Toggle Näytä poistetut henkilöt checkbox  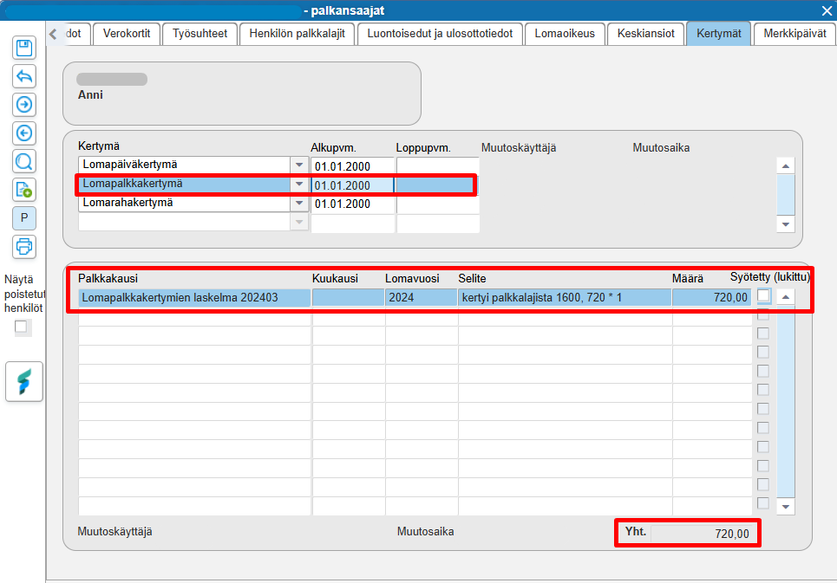pyautogui.click(x=21, y=326)
